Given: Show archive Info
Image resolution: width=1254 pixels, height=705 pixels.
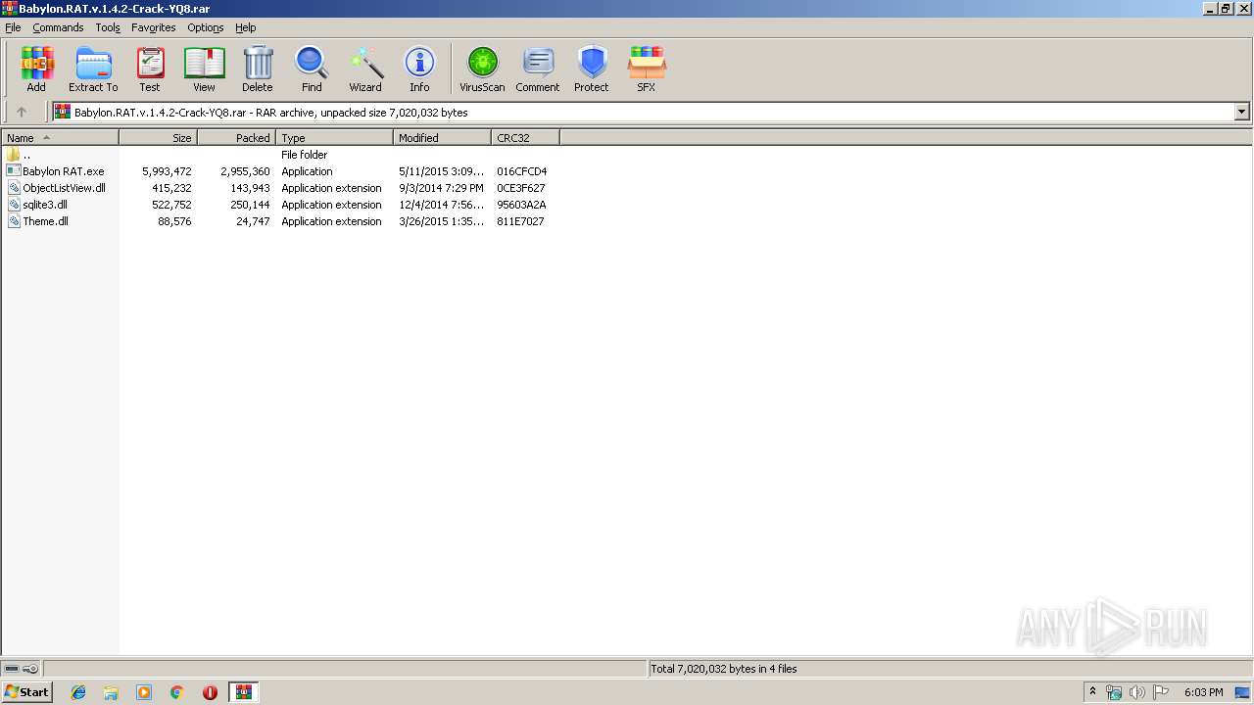Looking at the screenshot, I should (x=419, y=70).
